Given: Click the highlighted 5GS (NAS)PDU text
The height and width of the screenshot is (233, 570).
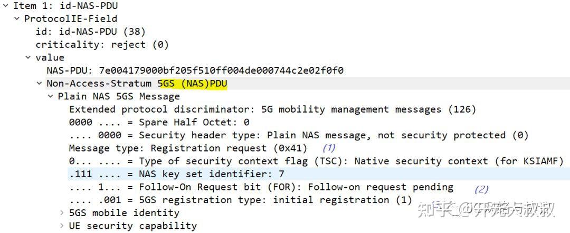Looking at the screenshot, I should [192, 84].
